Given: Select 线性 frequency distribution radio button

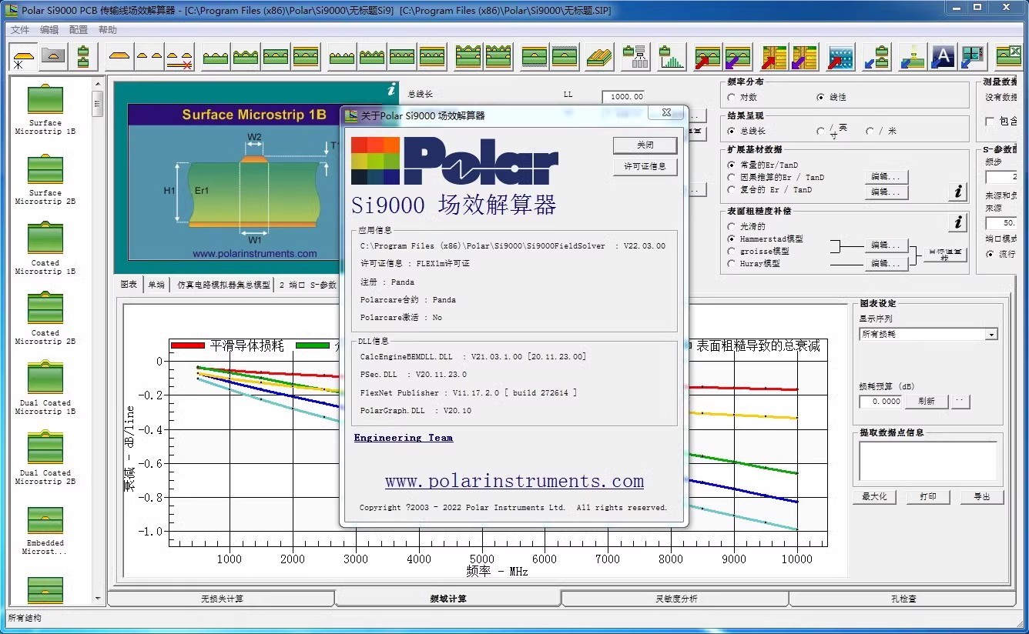Looking at the screenshot, I should (x=820, y=98).
